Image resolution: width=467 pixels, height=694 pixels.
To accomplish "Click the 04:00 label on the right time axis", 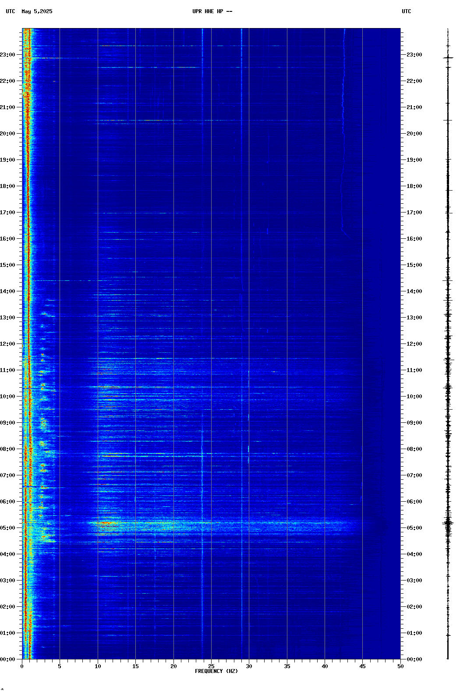I will pyautogui.click(x=414, y=554).
